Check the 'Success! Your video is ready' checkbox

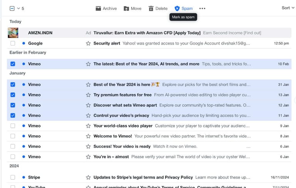click(13, 146)
